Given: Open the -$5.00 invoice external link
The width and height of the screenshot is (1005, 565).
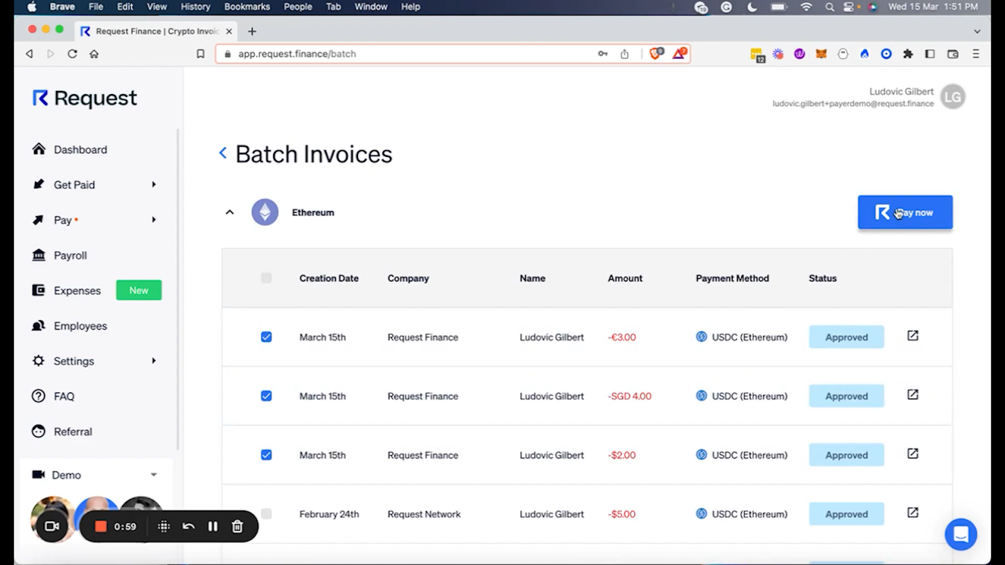Looking at the screenshot, I should coord(913,513).
